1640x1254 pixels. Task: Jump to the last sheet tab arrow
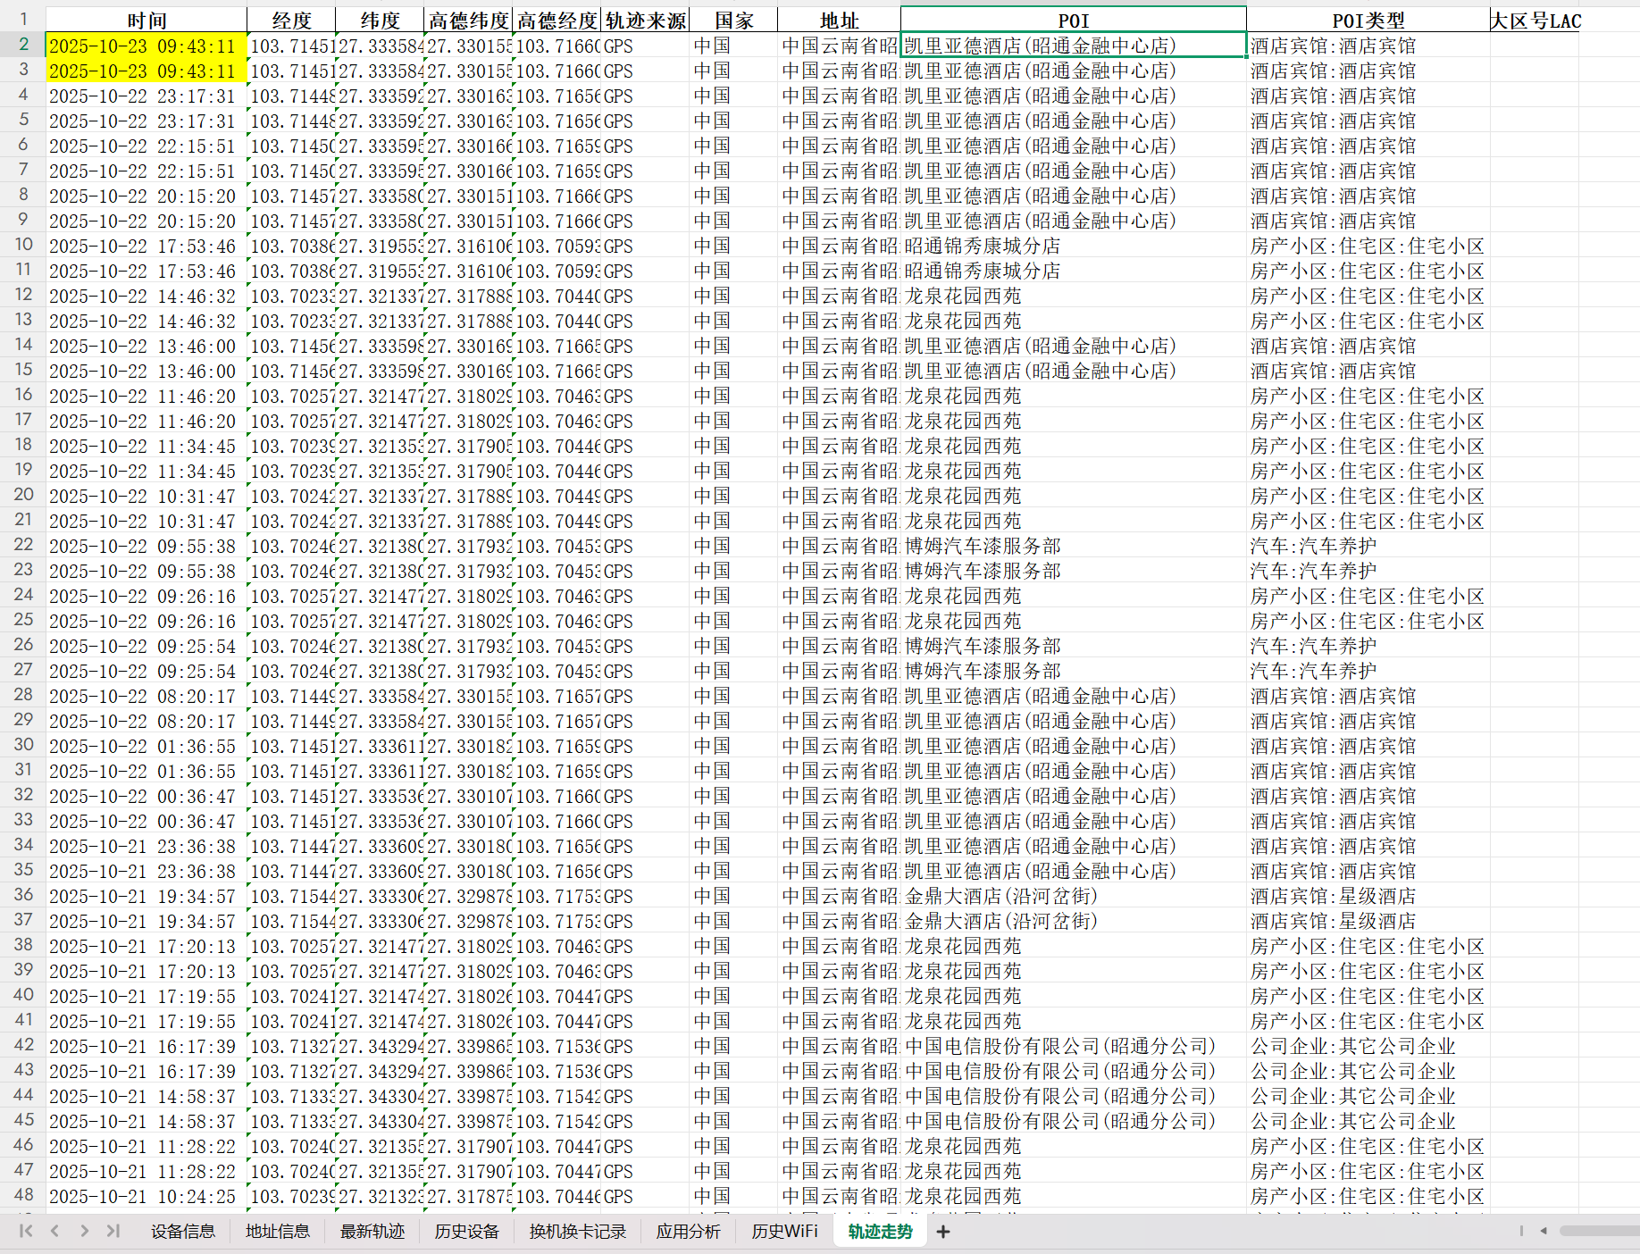[x=113, y=1231]
